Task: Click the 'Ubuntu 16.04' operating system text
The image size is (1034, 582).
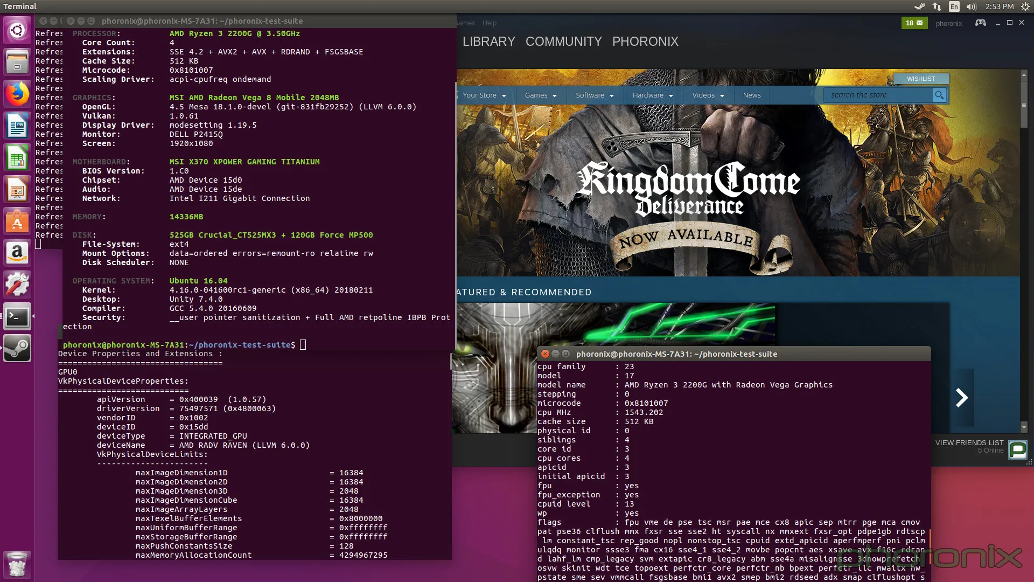Action: point(198,281)
